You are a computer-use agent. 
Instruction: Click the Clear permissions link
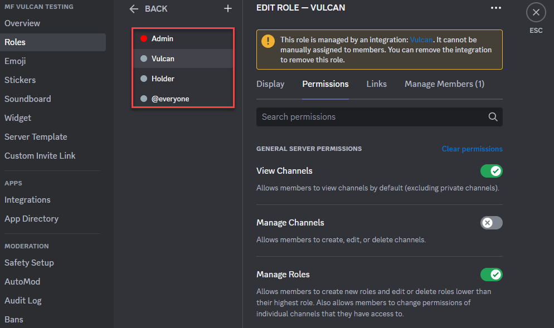coord(472,149)
